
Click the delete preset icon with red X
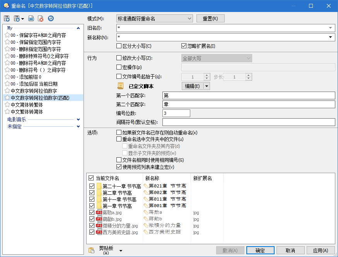point(41,19)
